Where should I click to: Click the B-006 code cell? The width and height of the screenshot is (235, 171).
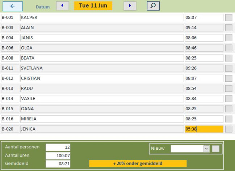click(10, 48)
